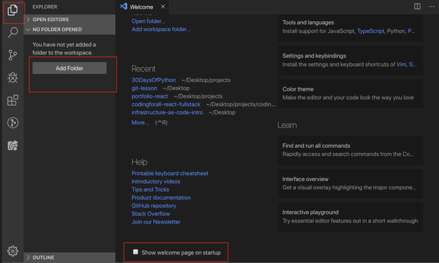Click 'You have not yet added a folder' message
This screenshot has height=263, width=439.
64,48
